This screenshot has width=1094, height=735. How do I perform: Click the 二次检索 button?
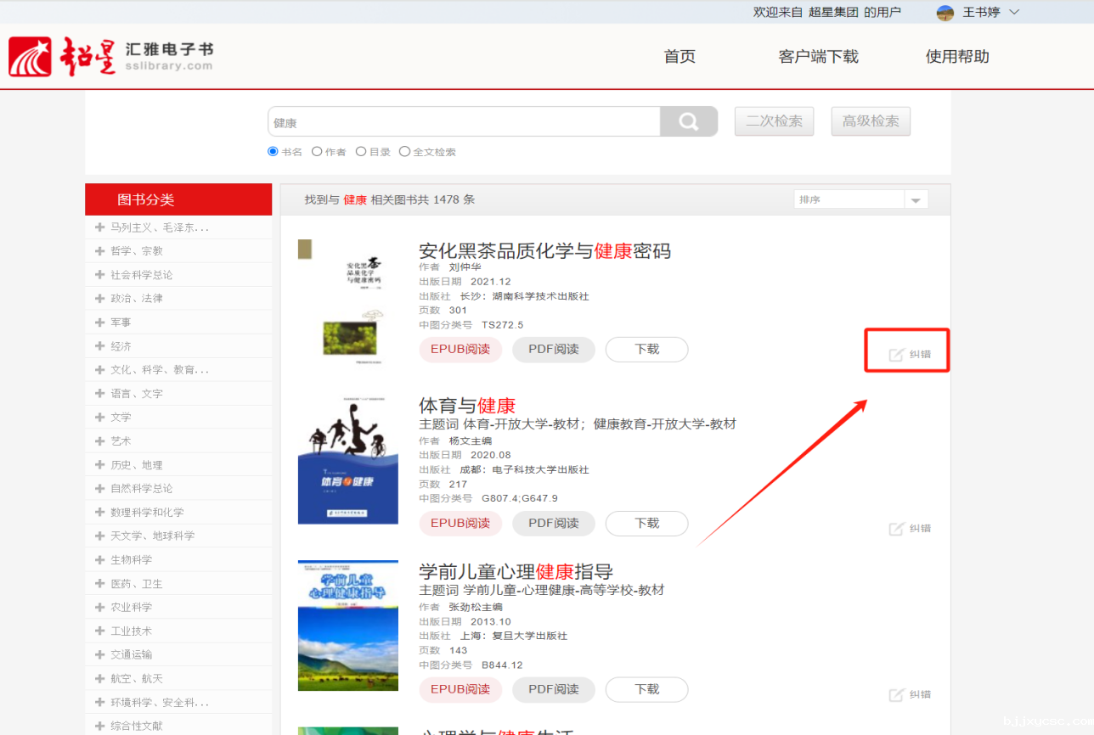(774, 121)
